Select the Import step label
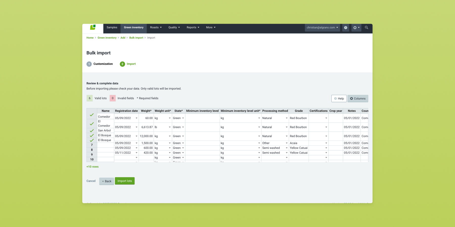This screenshot has height=227, width=455. click(131, 64)
